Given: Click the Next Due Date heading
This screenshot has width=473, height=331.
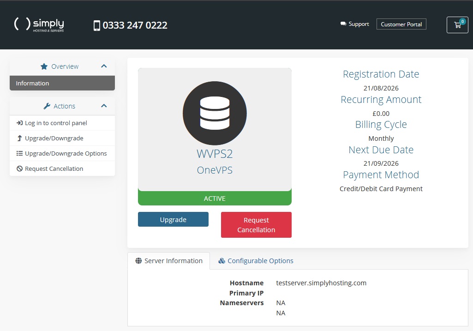Looking at the screenshot, I should tap(381, 150).
